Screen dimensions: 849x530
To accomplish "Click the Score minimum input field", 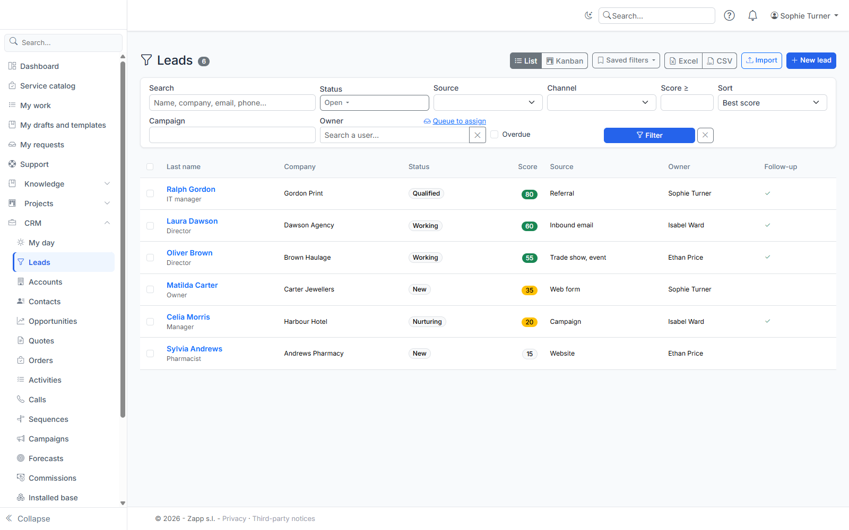I will [687, 102].
